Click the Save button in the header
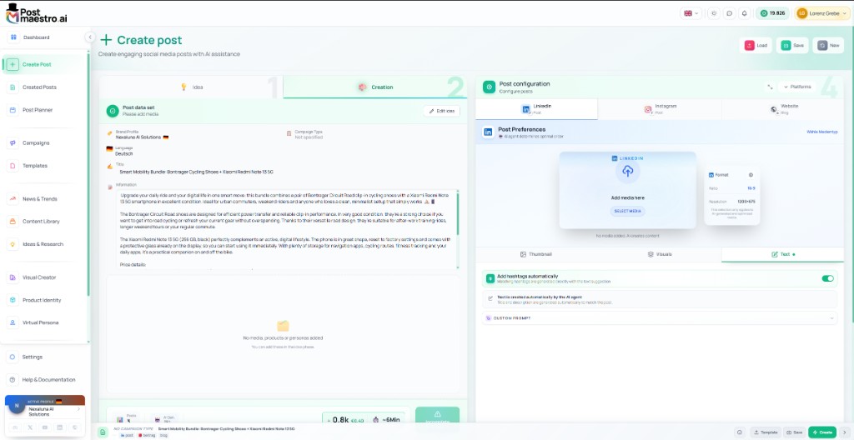Image resolution: width=854 pixels, height=440 pixels. tap(792, 45)
